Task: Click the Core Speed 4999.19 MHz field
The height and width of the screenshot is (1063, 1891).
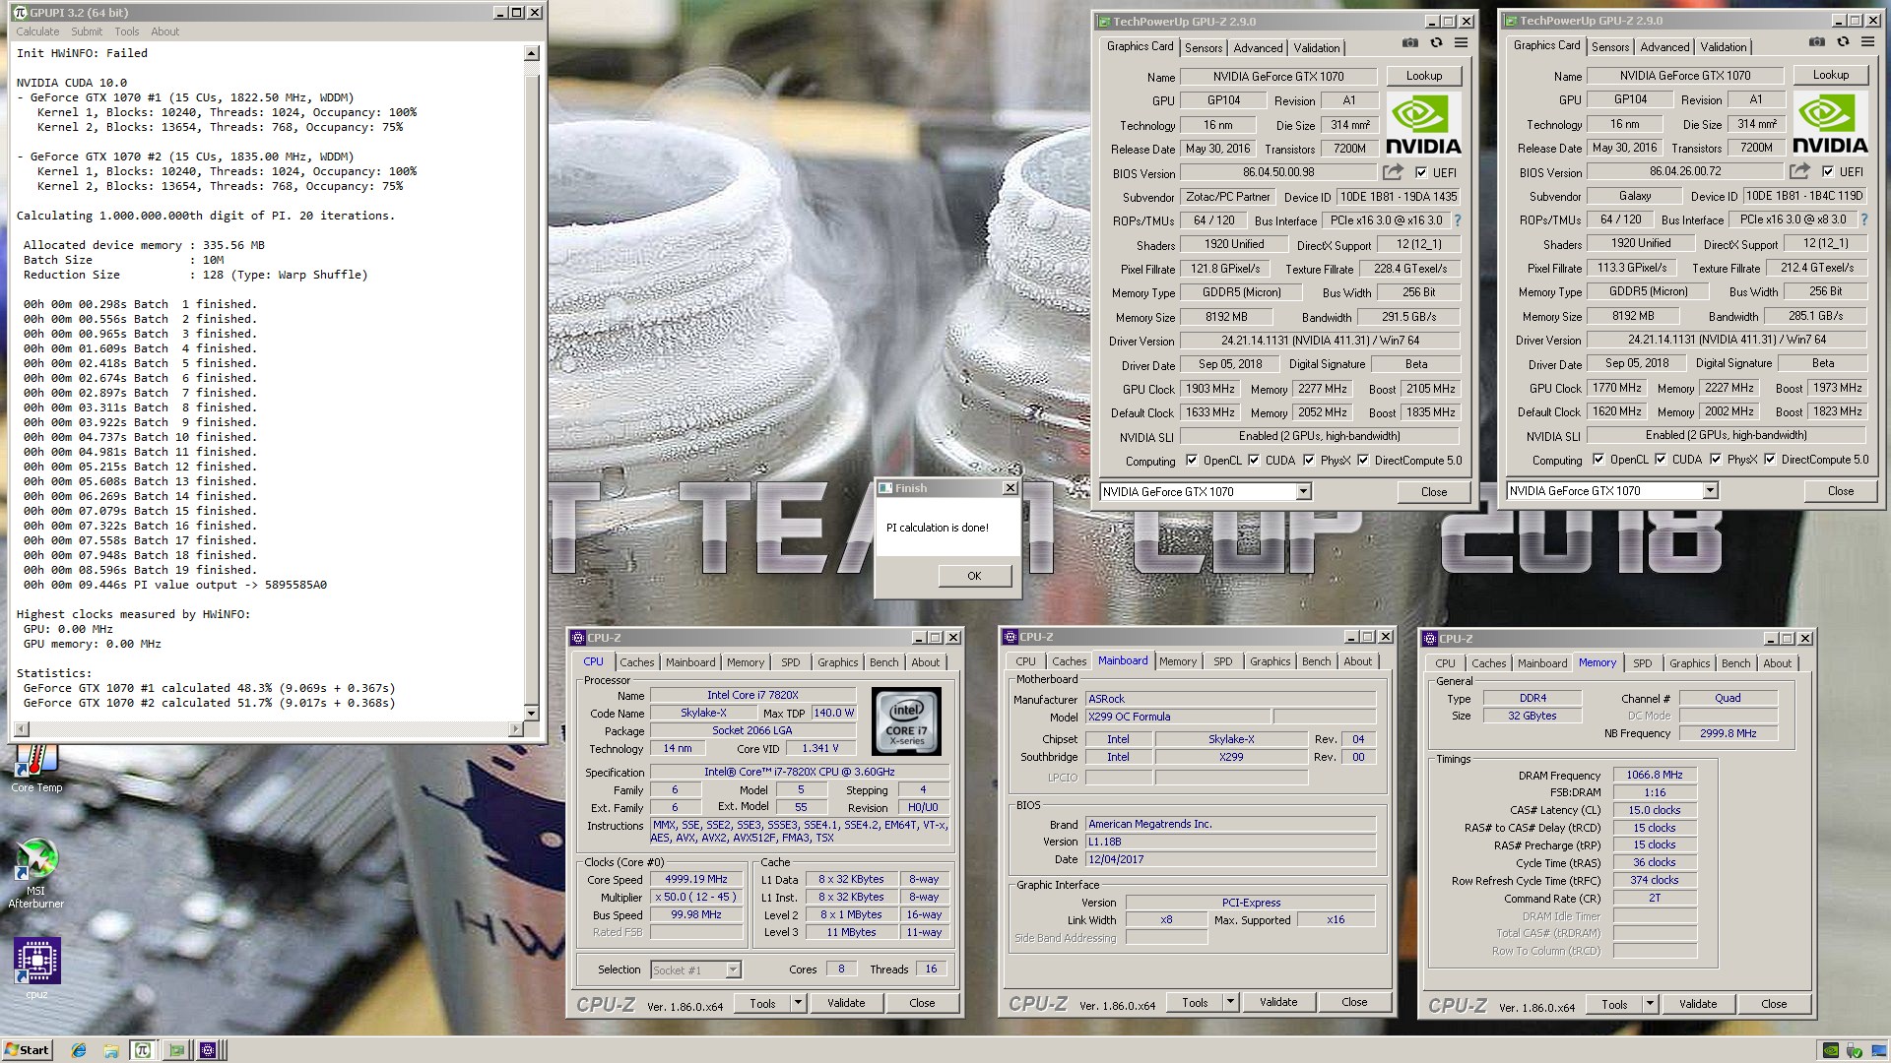Action: pos(696,880)
